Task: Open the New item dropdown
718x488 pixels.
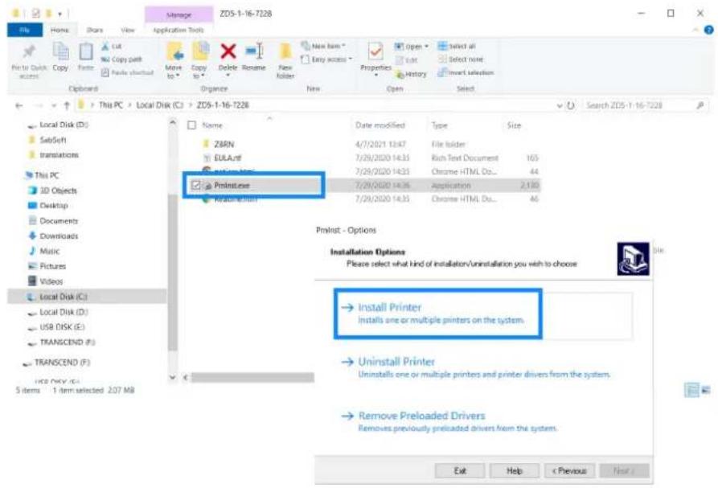Action: click(x=323, y=47)
